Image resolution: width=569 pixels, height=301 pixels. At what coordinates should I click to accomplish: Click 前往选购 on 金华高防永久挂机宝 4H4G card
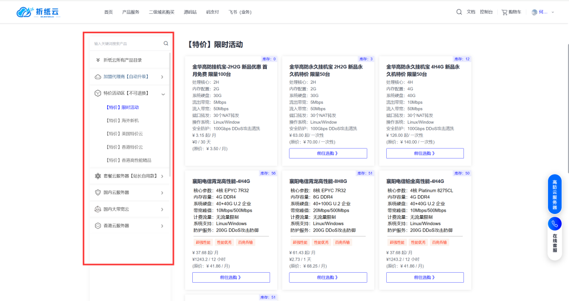pyautogui.click(x=425, y=153)
